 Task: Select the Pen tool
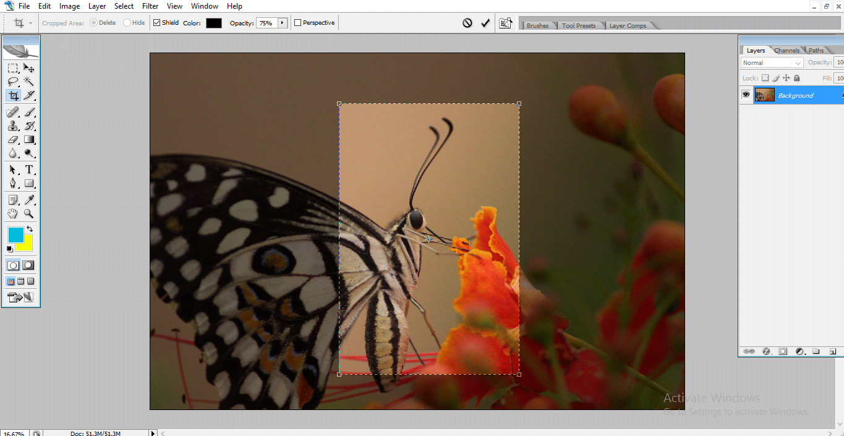coord(13,184)
